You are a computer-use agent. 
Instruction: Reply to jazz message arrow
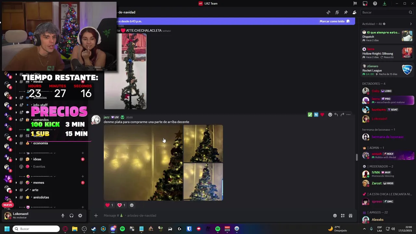(336, 114)
